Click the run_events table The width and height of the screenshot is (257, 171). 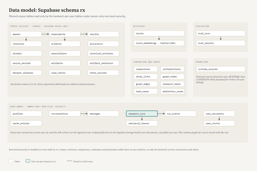pyautogui.click(x=180, y=114)
